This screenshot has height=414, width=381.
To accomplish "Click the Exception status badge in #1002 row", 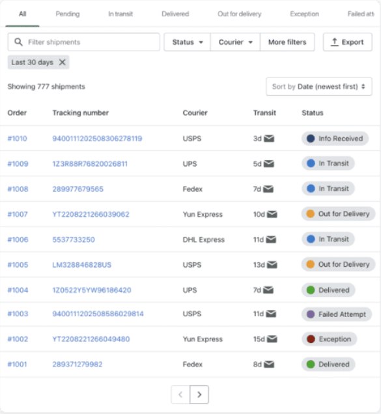I will [329, 339].
